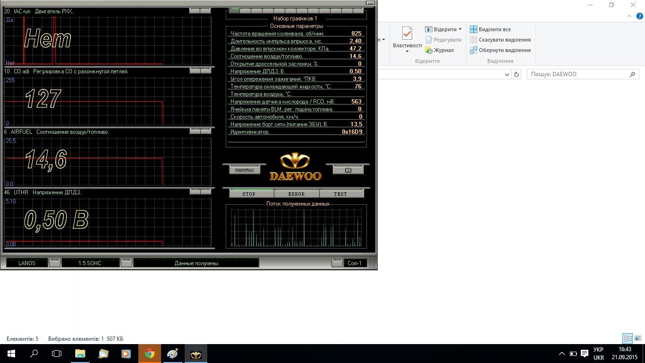This screenshot has height=363, width=645.
Task: Switch to large thumbnails view in the status bar
Action: click(638, 338)
